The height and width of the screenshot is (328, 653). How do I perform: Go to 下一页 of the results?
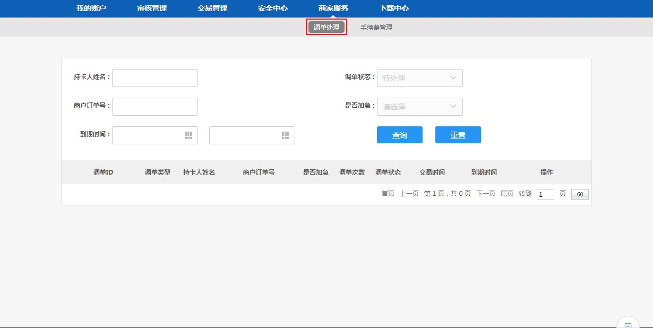tap(485, 194)
